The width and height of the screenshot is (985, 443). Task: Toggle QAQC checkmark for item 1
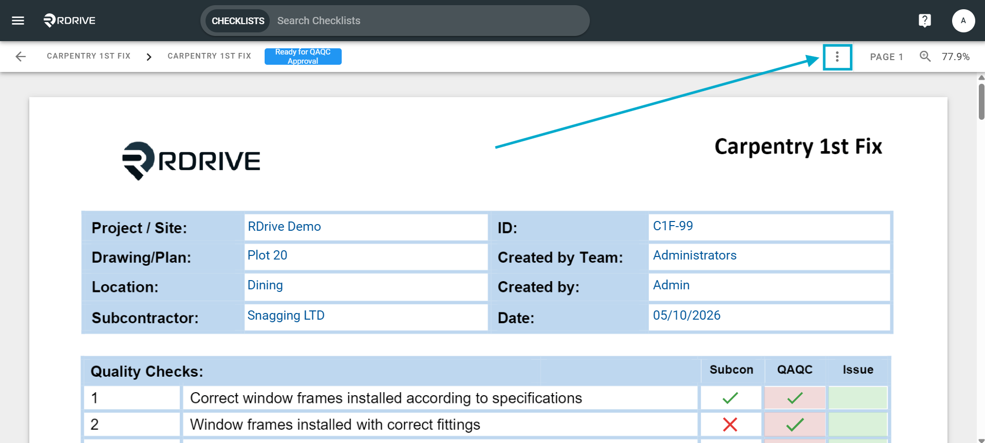pyautogui.click(x=795, y=398)
